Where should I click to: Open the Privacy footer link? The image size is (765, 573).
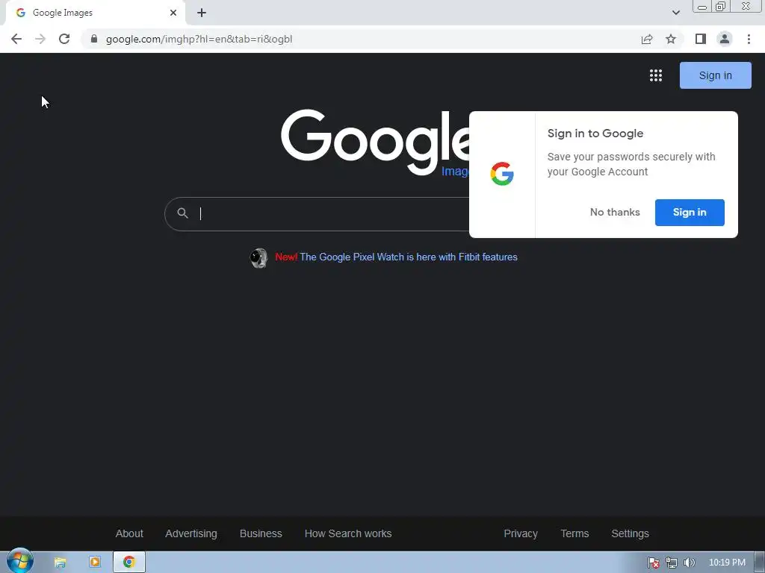521,533
